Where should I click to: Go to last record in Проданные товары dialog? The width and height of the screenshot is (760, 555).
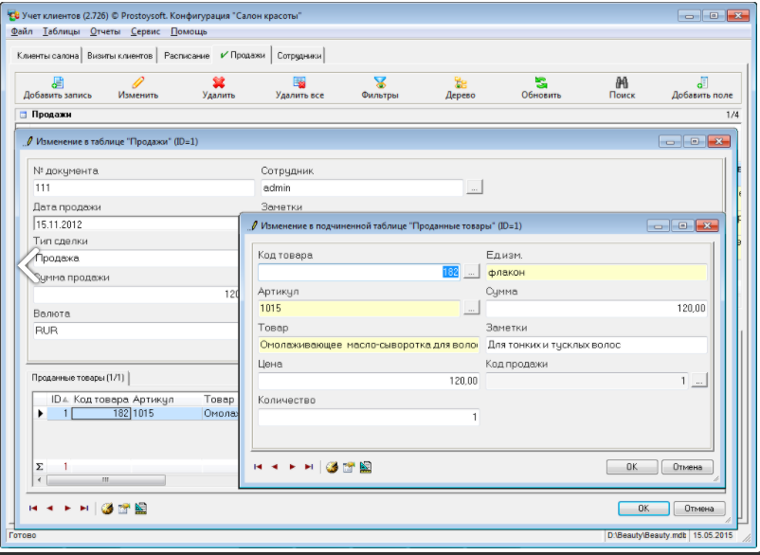[309, 467]
